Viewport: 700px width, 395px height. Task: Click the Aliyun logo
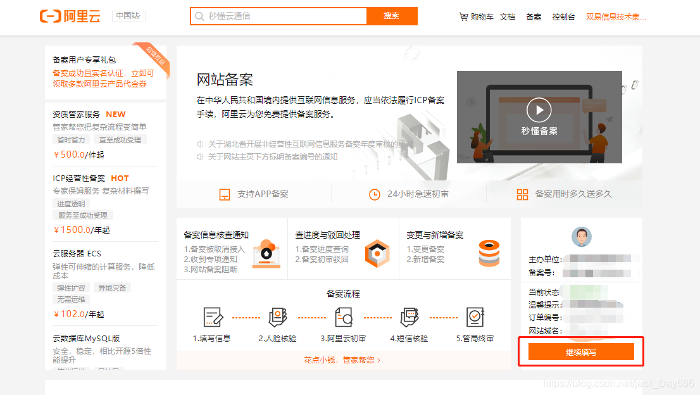tap(70, 16)
